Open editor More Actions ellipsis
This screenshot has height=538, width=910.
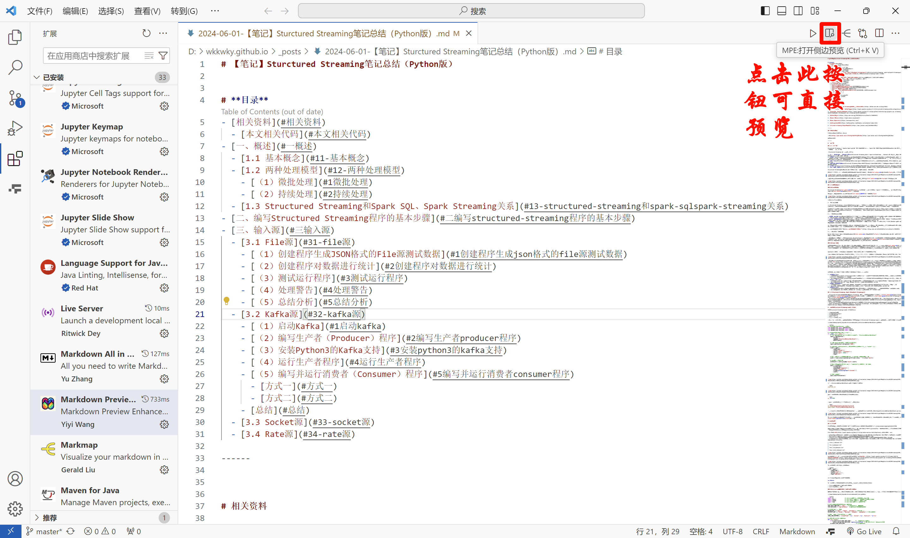(x=895, y=33)
